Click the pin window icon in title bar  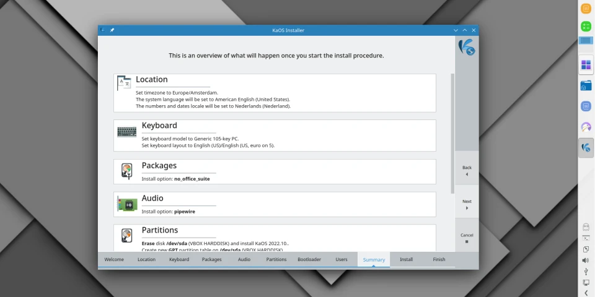click(112, 30)
